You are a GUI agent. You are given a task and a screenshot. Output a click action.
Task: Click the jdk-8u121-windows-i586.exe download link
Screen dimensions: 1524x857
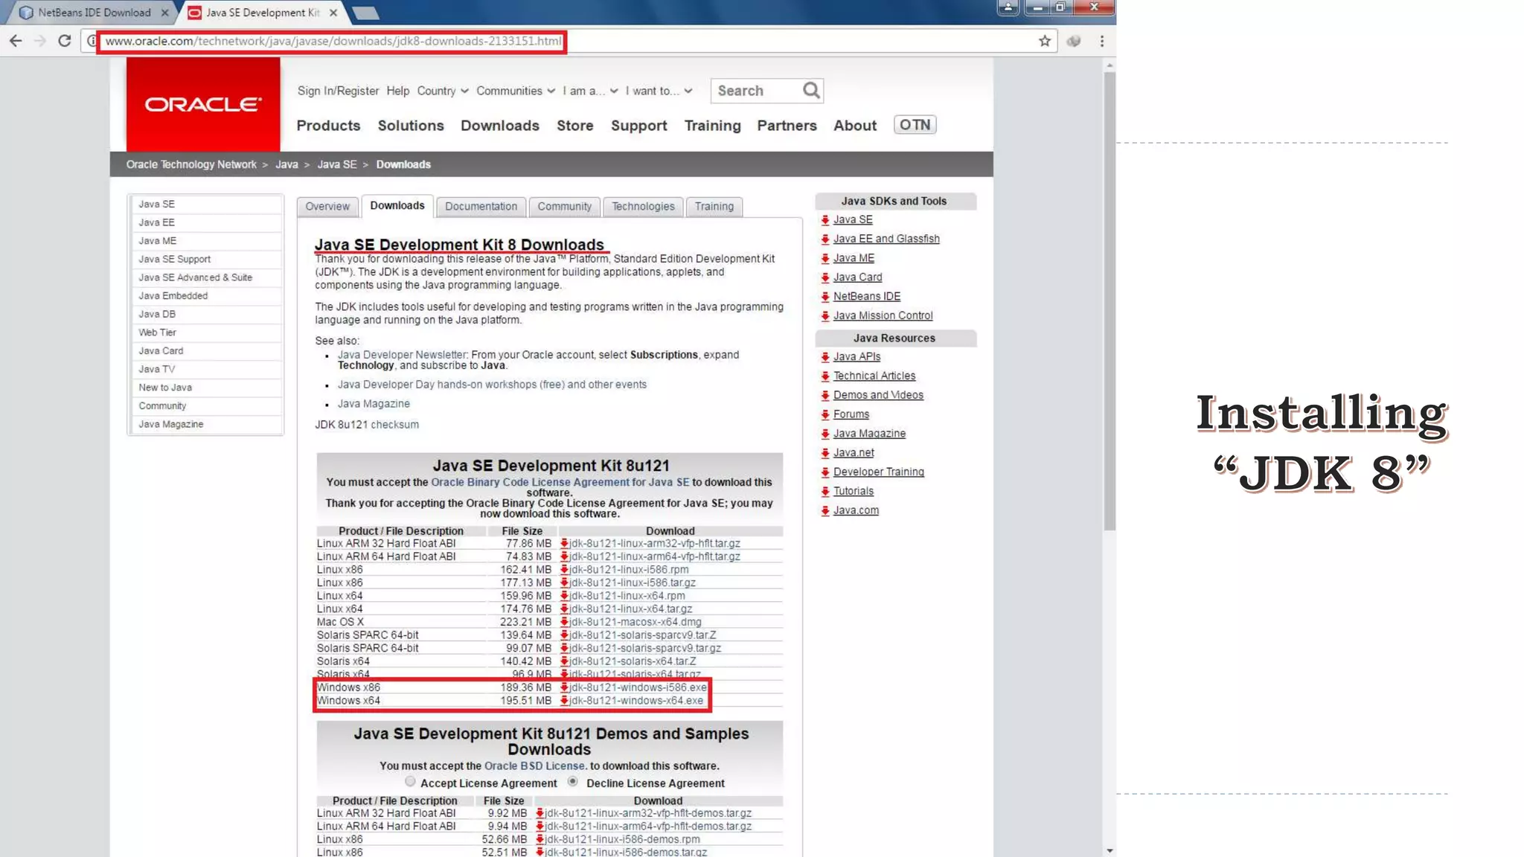[638, 687]
